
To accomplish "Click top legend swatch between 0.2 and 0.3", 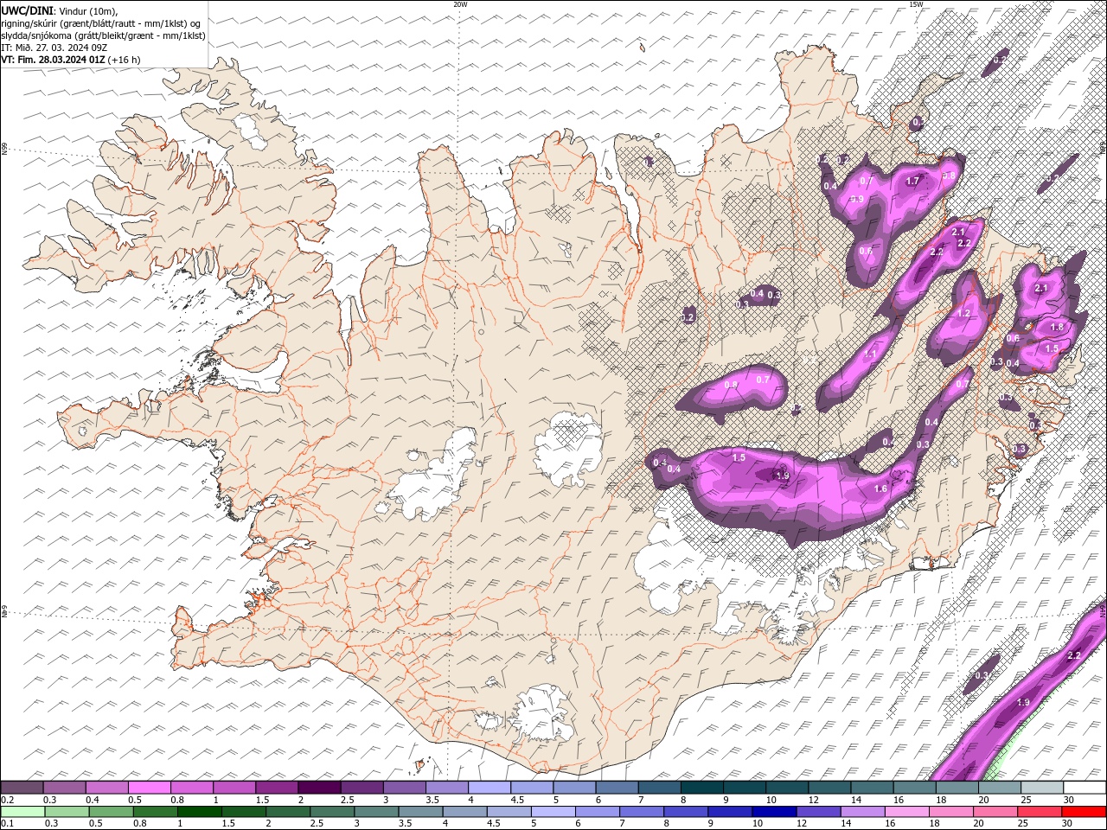I will coord(22,788).
